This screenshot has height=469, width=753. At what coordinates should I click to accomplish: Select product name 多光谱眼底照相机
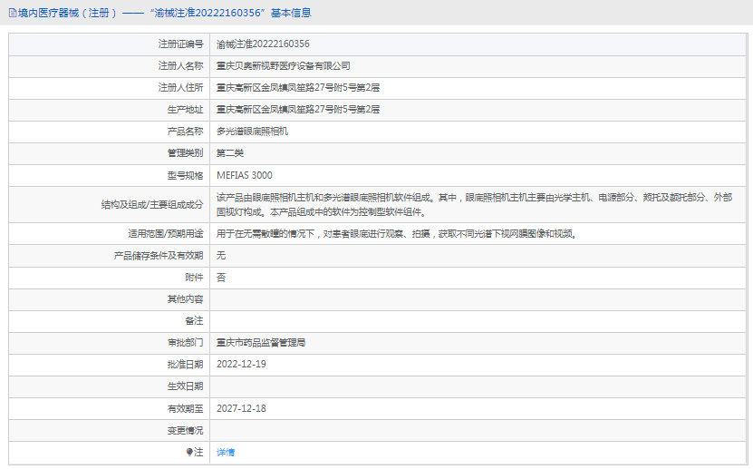(252, 131)
